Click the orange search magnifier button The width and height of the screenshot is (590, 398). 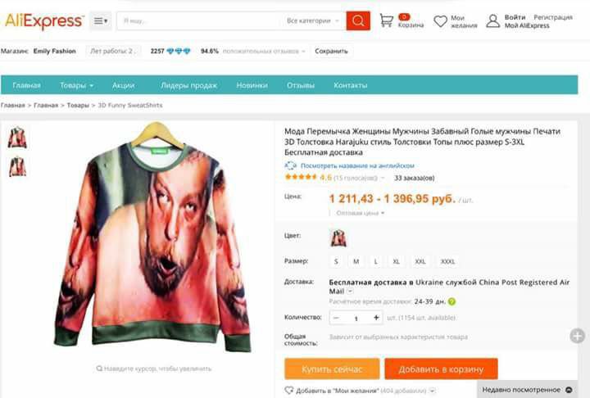coord(358,20)
